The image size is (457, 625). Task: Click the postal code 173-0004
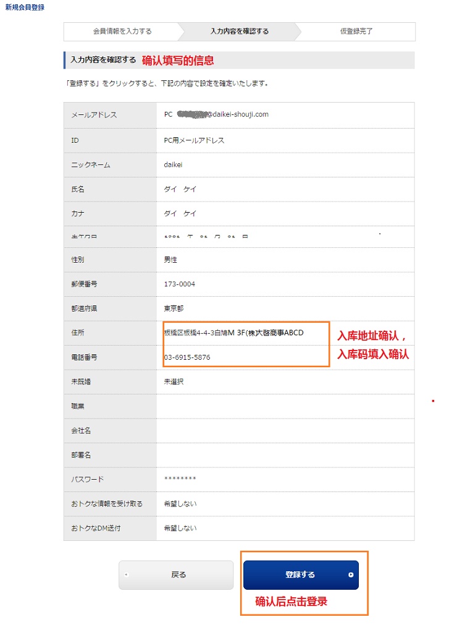(180, 284)
